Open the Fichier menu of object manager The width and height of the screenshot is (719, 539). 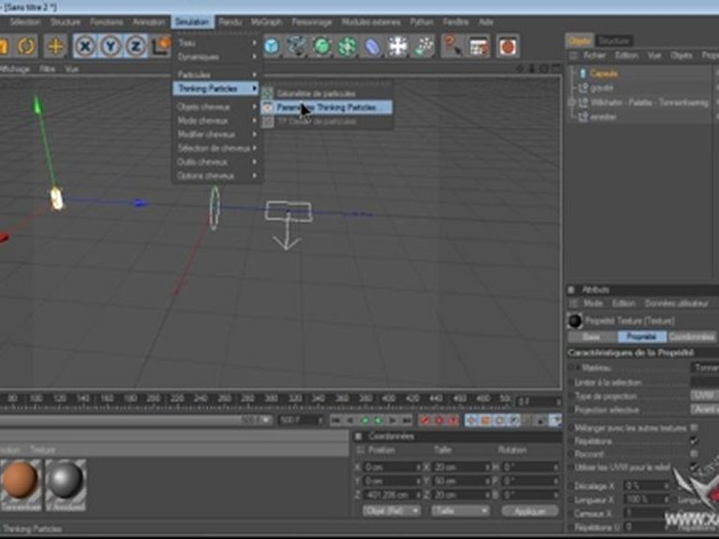(x=594, y=55)
